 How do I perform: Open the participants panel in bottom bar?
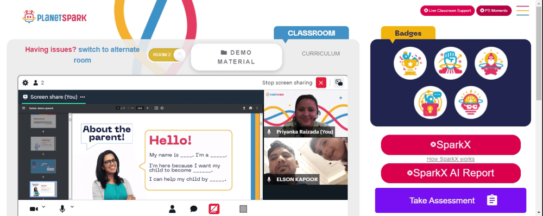coord(172,209)
